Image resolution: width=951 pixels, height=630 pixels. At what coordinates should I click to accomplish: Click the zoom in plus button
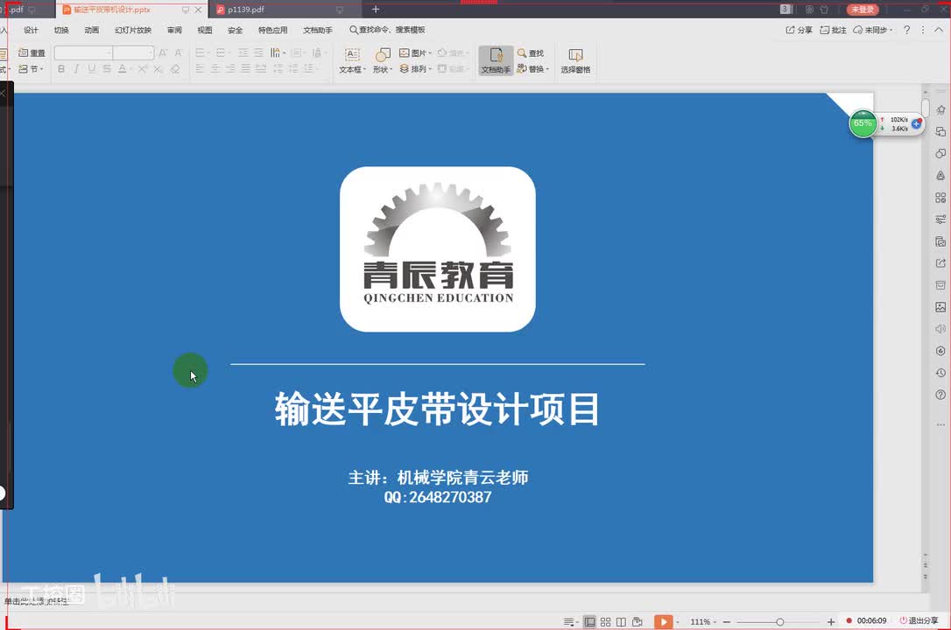(831, 621)
